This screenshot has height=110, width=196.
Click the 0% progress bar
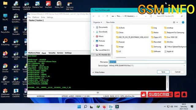(x=98, y=93)
